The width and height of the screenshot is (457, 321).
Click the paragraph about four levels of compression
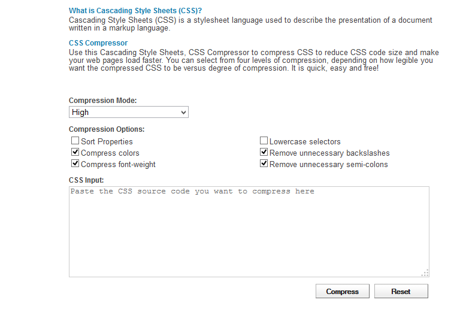(253, 60)
